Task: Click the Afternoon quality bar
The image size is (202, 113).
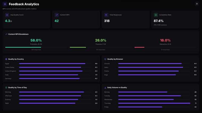Action: pos(50,96)
